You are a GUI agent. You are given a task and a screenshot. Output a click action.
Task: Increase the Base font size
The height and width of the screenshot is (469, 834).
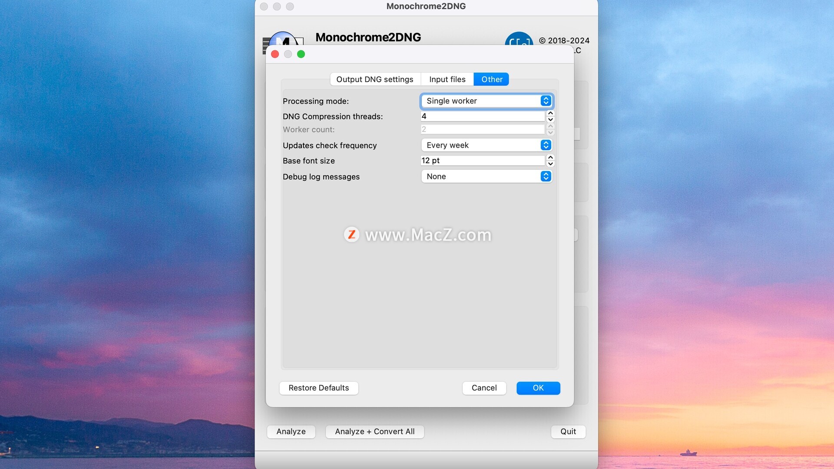(550, 158)
